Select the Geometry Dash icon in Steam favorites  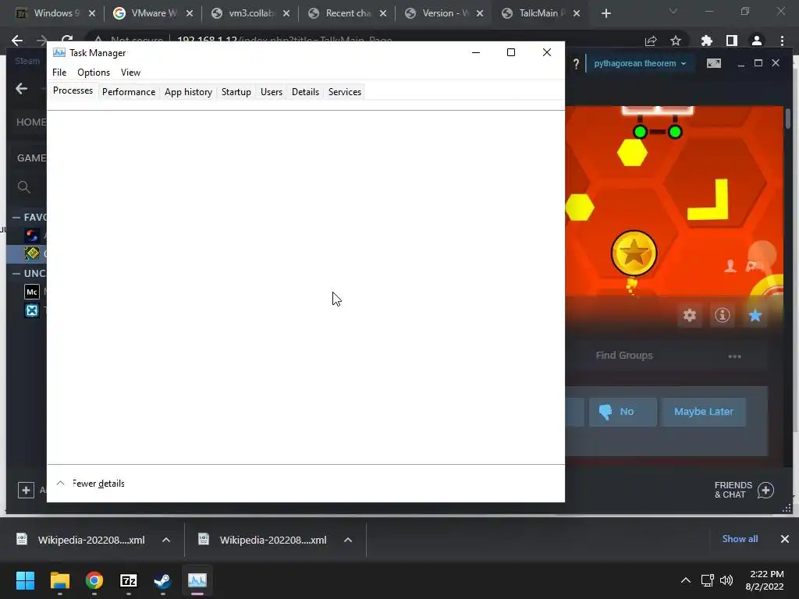coord(31,253)
